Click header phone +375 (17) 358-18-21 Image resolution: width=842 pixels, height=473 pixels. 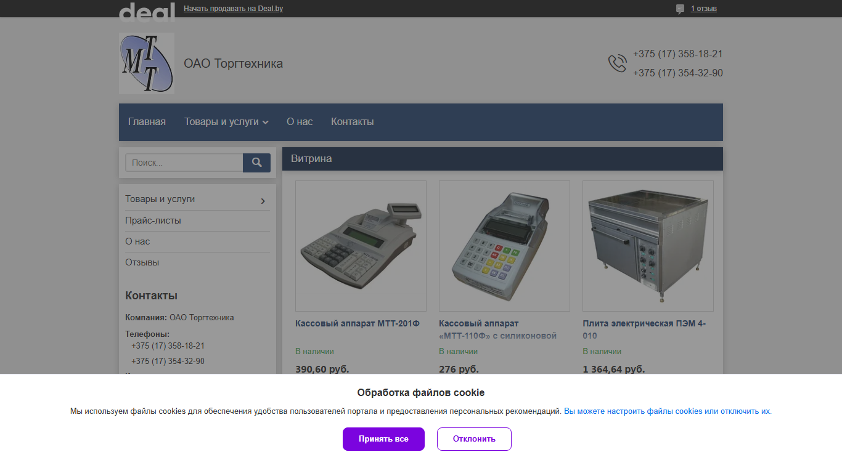click(x=678, y=54)
